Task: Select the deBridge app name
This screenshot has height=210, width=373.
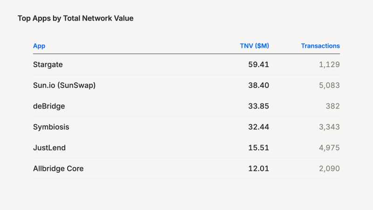Action: (x=49, y=106)
